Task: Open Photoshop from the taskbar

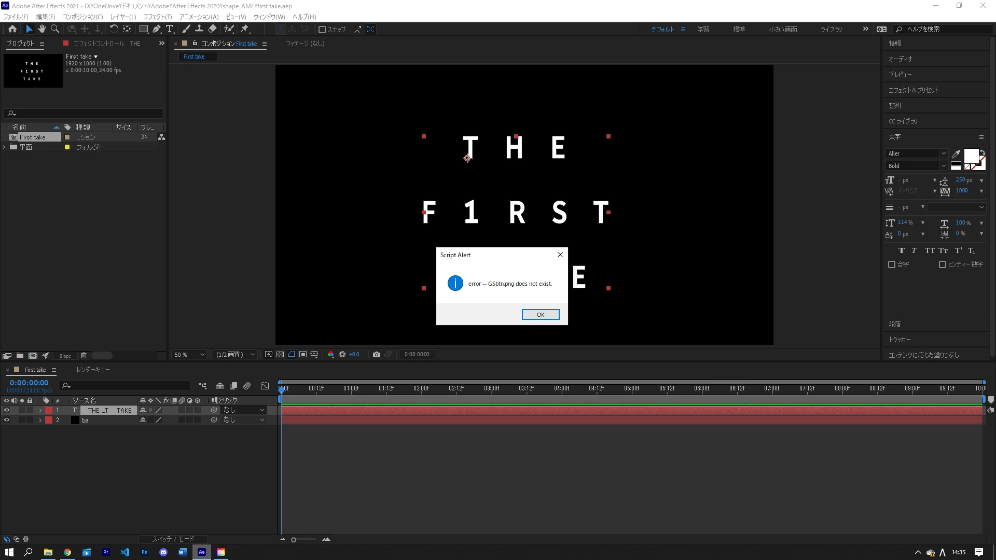Action: point(144,552)
